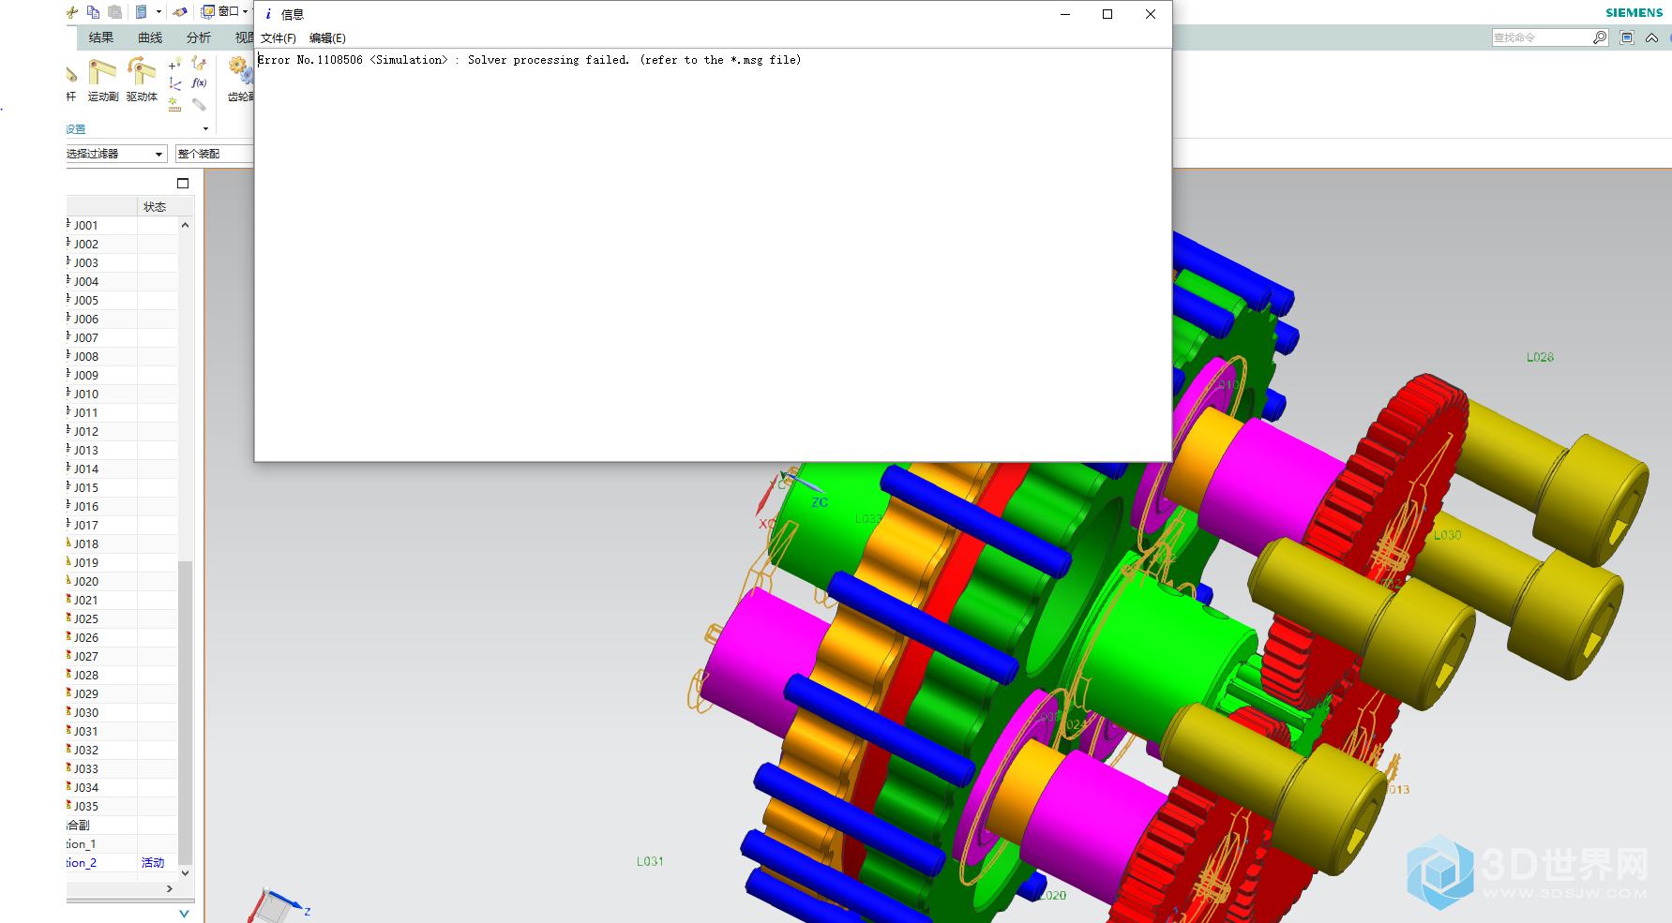Viewport: 1672px width, 923px height.
Task: Open the 窗口 dropdown arrow
Action: tap(246, 12)
